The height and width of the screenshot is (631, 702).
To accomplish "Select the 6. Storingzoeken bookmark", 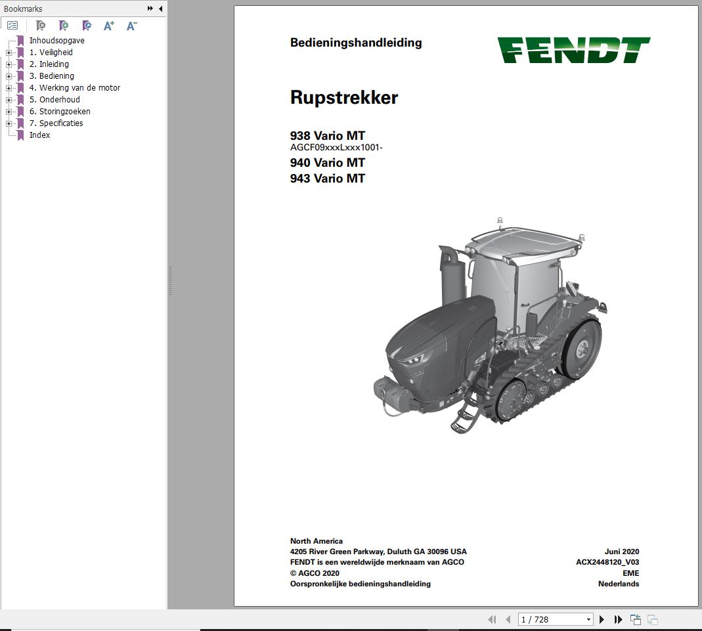I will pyautogui.click(x=60, y=112).
